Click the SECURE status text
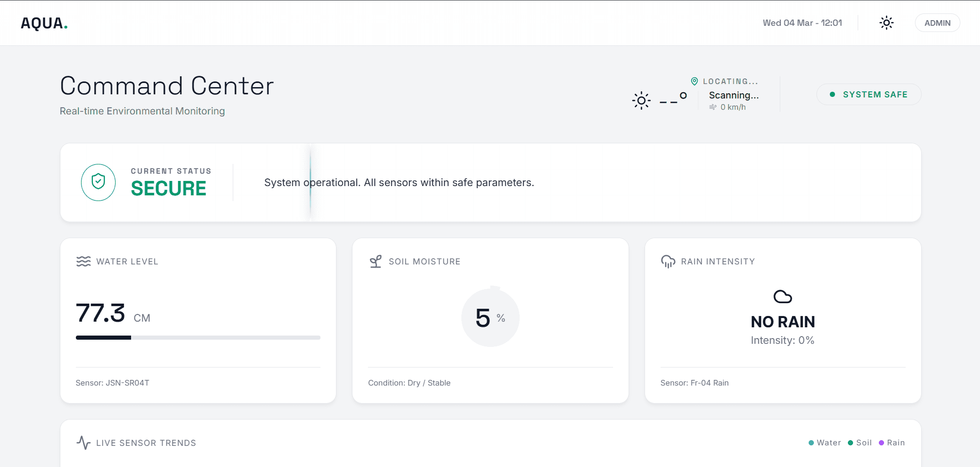This screenshot has height=467, width=980. click(169, 189)
